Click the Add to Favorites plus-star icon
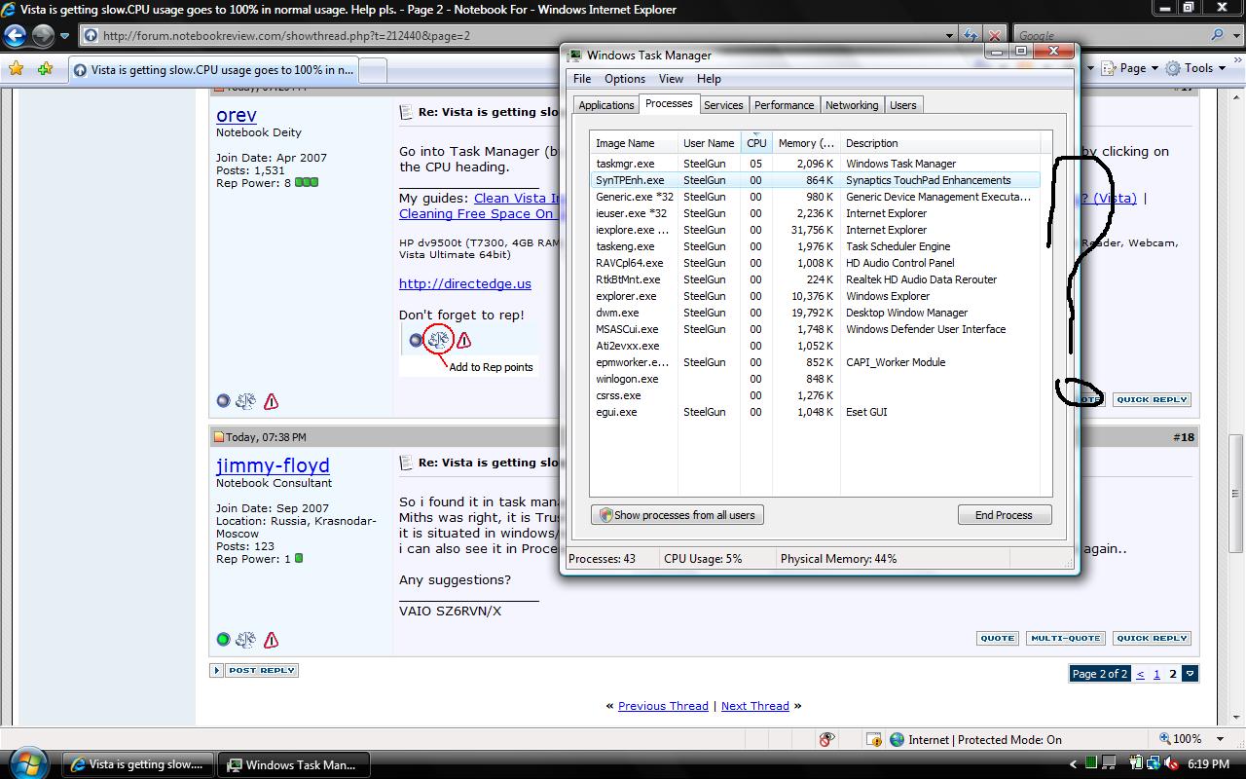1246x779 pixels. click(x=45, y=69)
